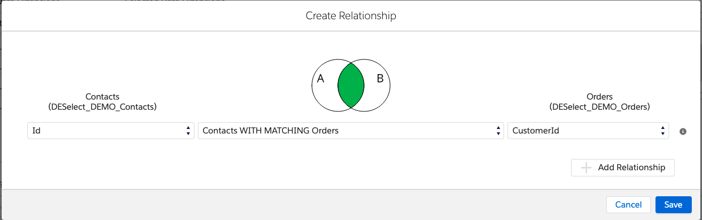Screen dimensions: 702x220
Task: Click the plus icon in Add Relationship
Action: tap(586, 167)
